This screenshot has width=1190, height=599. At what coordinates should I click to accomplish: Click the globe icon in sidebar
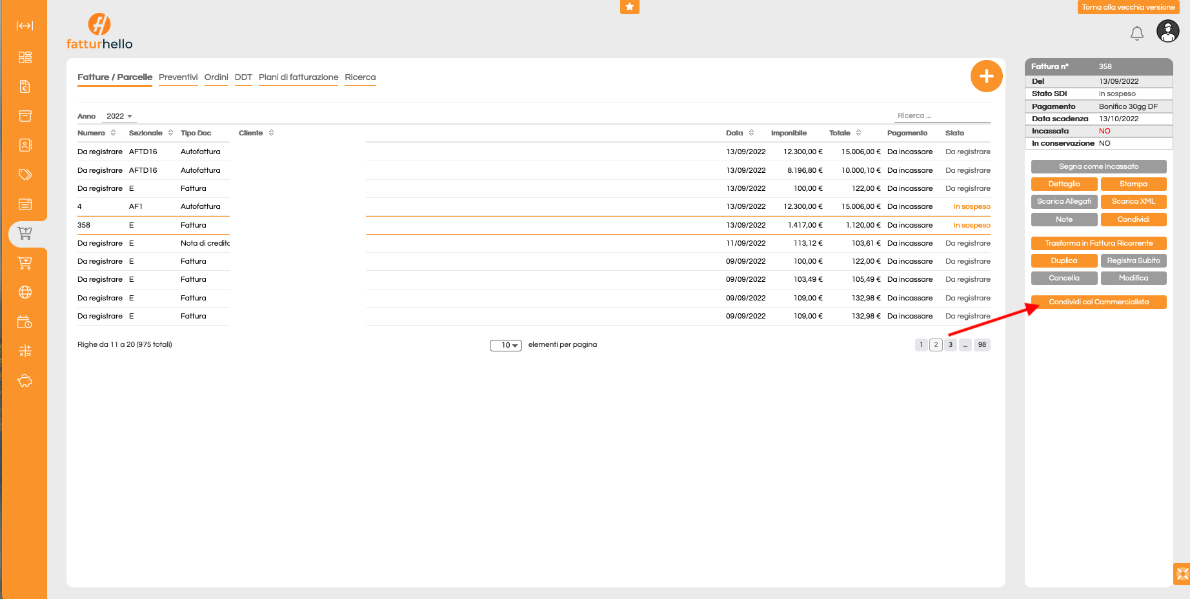click(25, 292)
